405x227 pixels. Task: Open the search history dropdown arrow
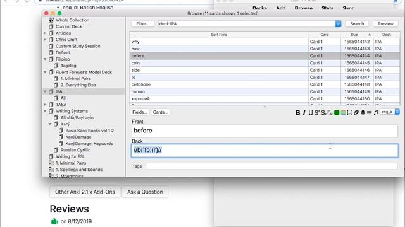coord(338,24)
